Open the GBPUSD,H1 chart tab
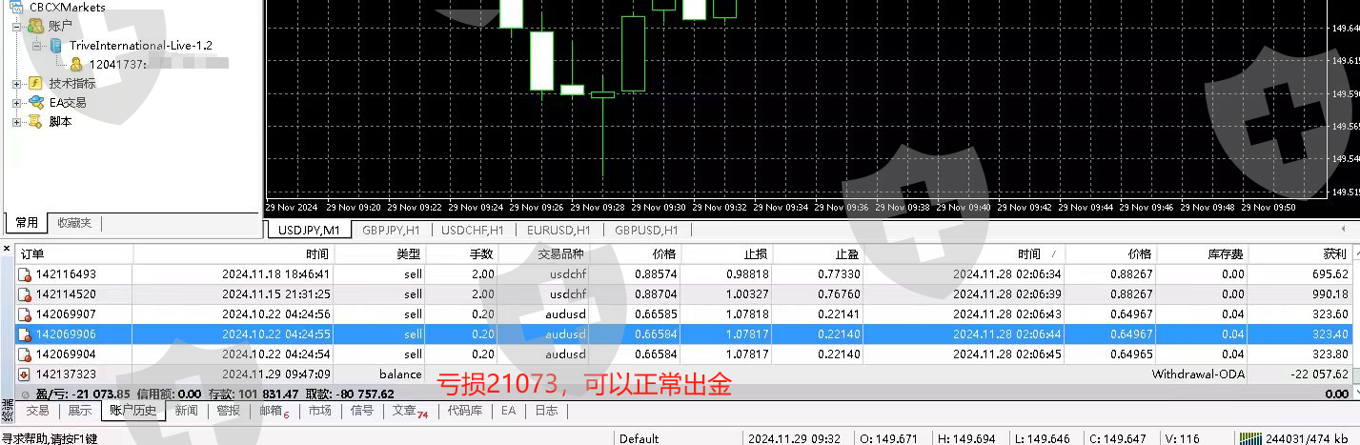 [646, 230]
